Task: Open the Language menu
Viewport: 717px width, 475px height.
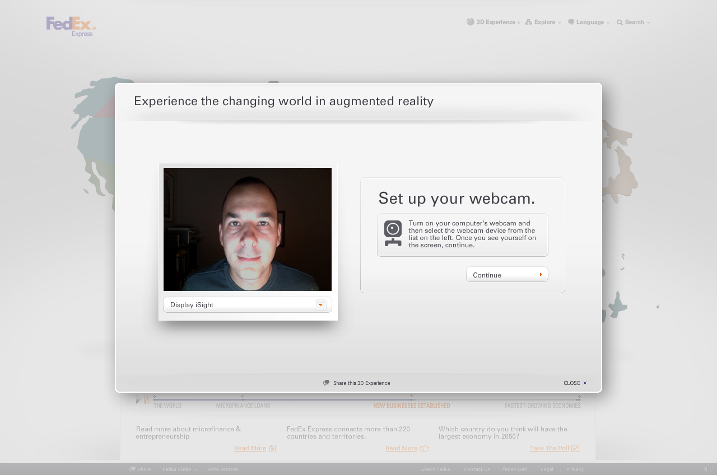Action: [590, 22]
